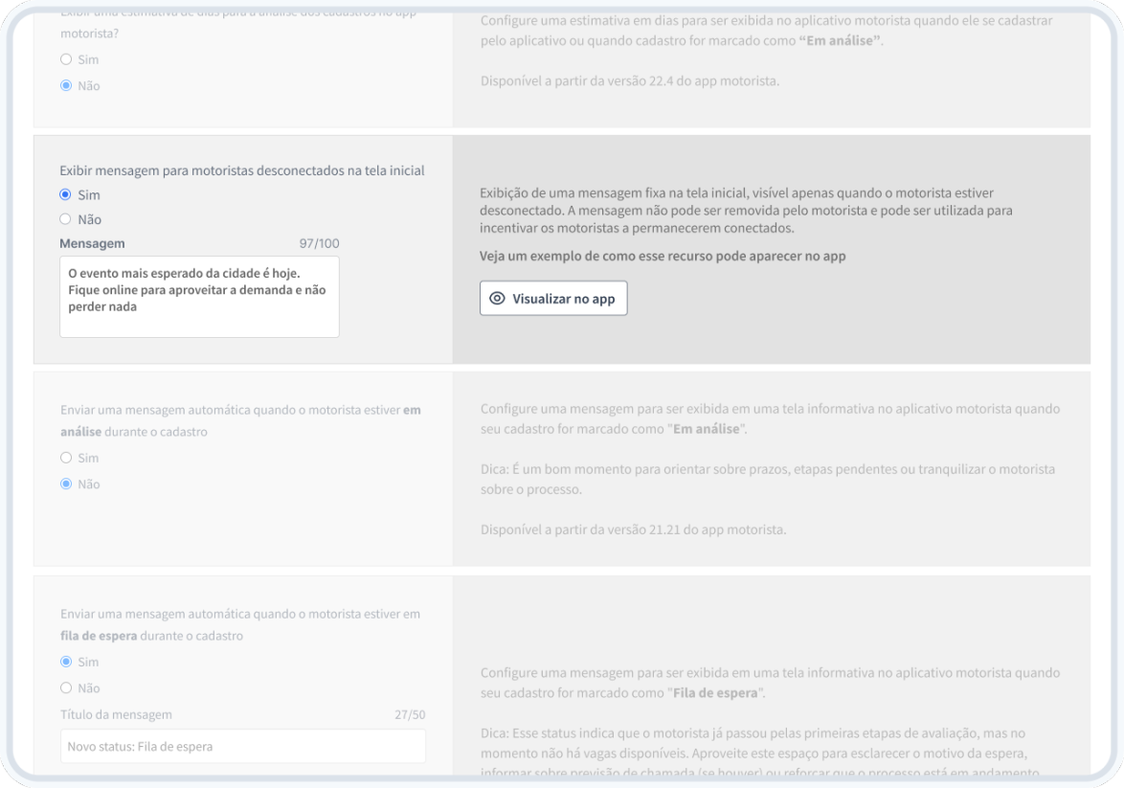Click the 97/100 character counter
Image resolution: width=1124 pixels, height=788 pixels.
[x=319, y=244]
